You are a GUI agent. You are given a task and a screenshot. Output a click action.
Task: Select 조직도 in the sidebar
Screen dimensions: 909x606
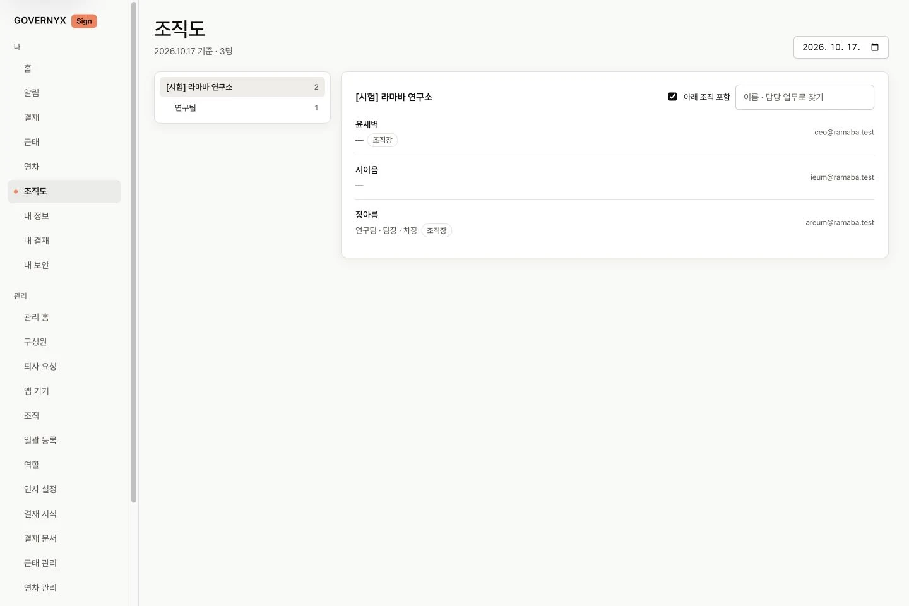tap(64, 191)
